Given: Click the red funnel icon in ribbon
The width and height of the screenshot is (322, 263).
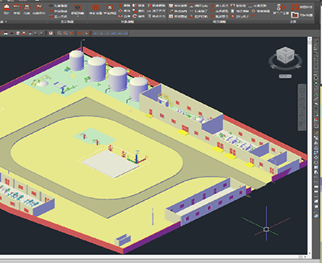Looking at the screenshot, I should [253, 16].
